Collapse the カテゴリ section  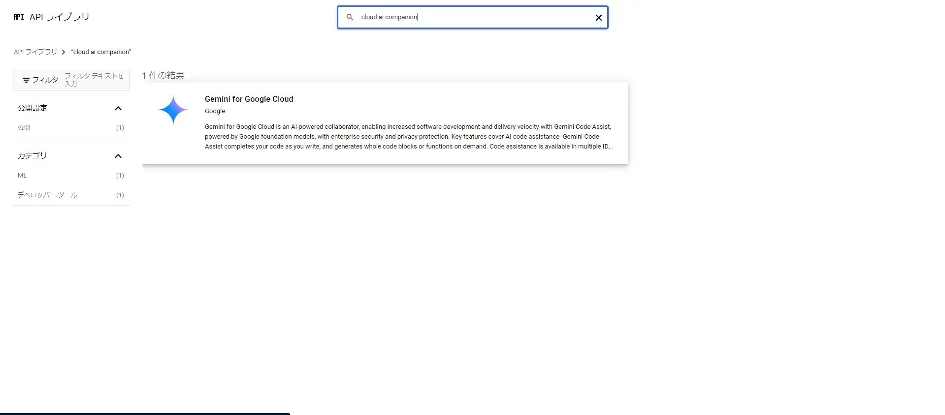[x=118, y=156]
